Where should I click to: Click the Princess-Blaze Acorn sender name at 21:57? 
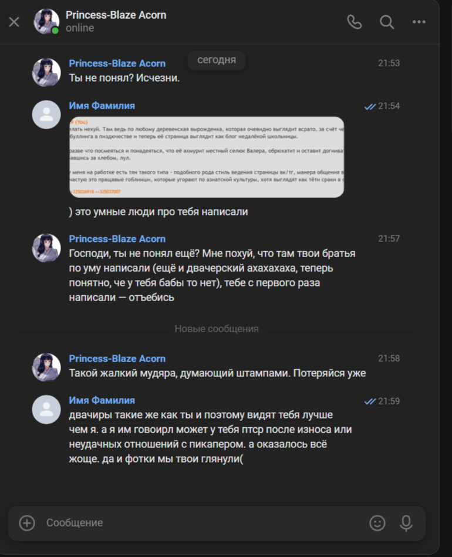pos(117,239)
